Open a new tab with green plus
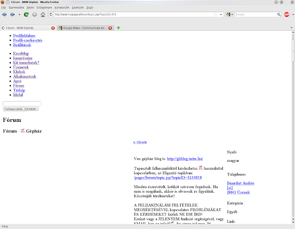This screenshot has height=229, width=295. [x=118, y=28]
